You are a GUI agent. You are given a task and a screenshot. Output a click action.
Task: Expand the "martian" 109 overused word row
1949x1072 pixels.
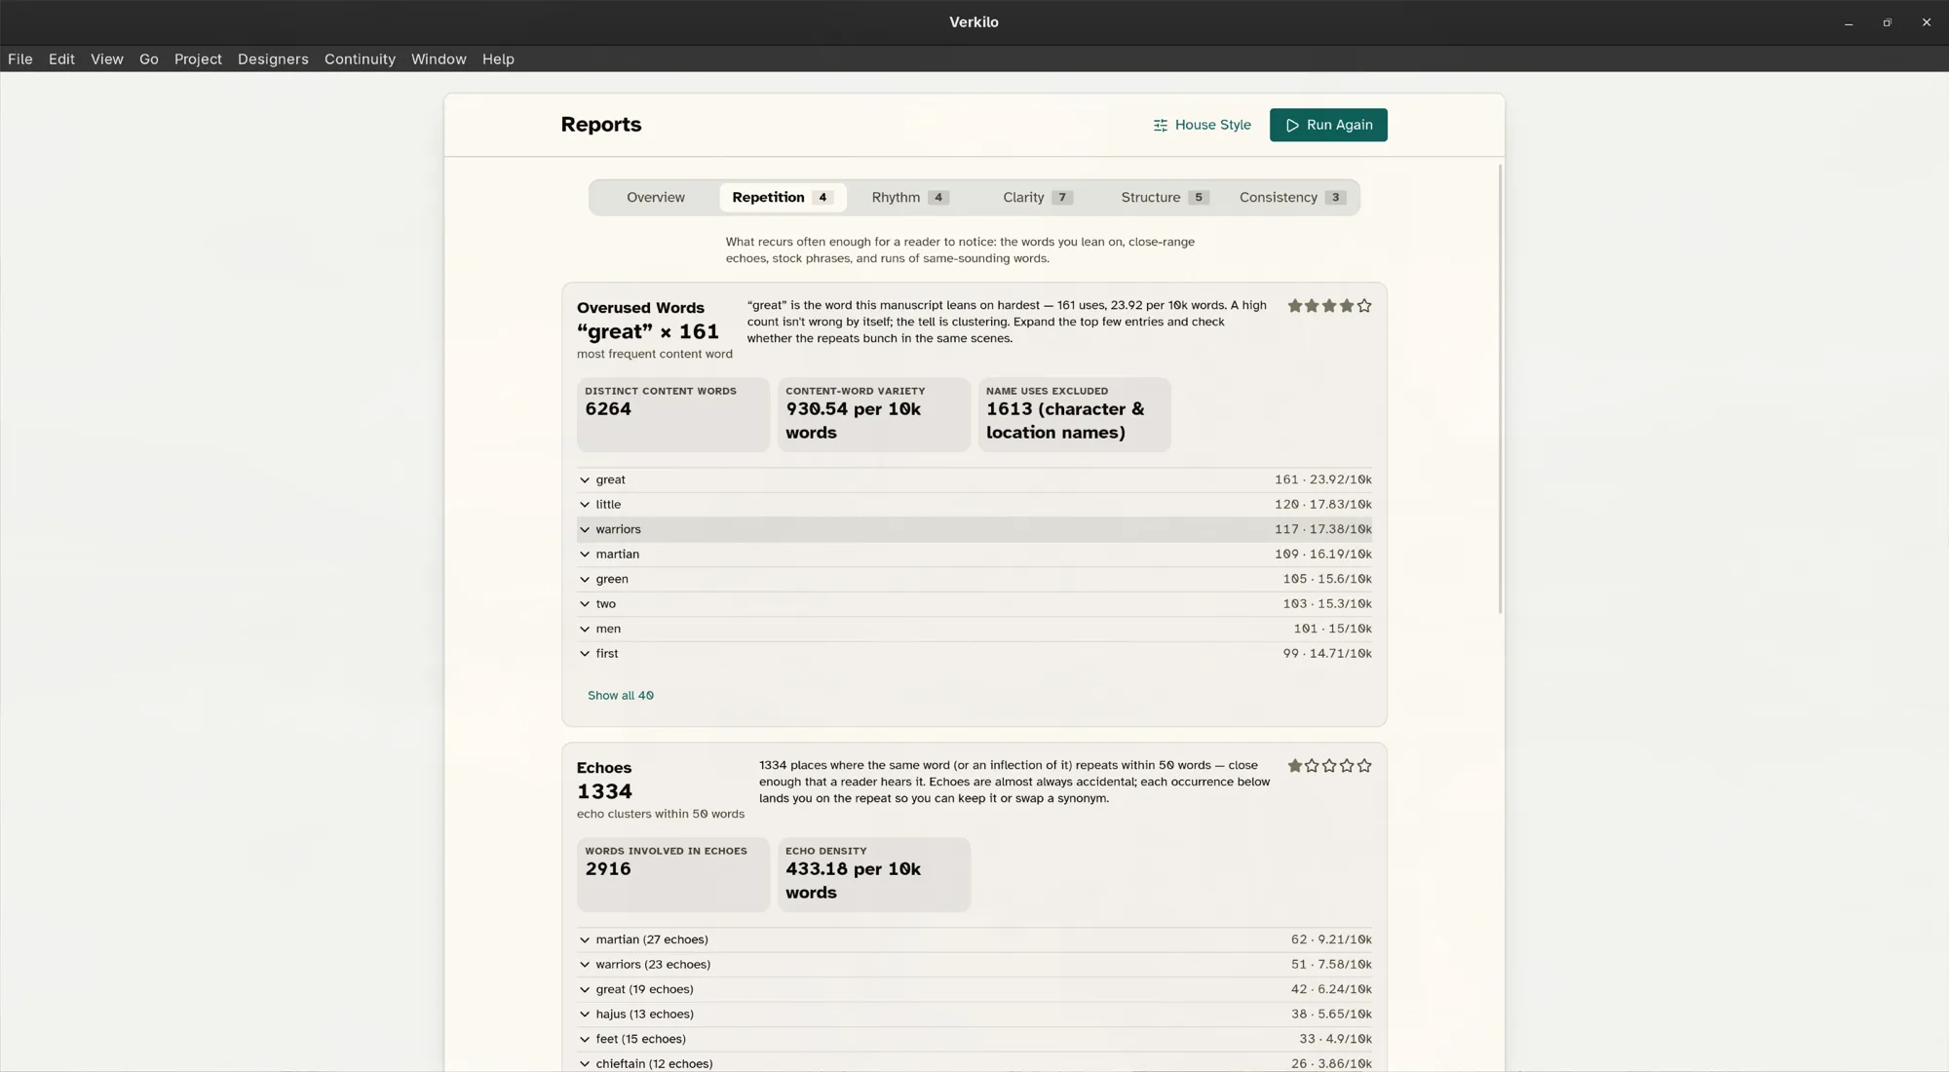[x=974, y=555]
